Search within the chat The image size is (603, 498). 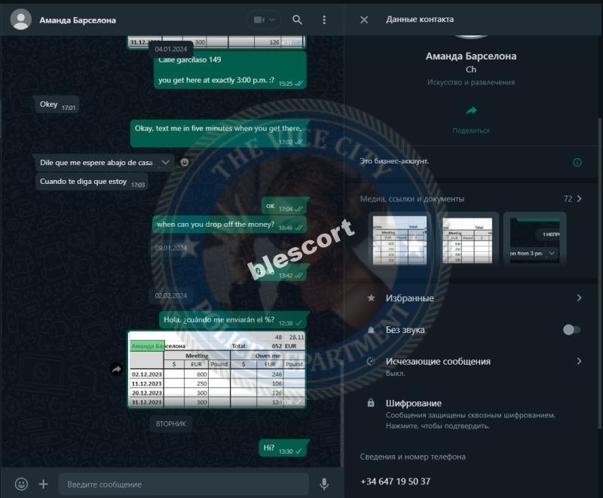point(297,20)
